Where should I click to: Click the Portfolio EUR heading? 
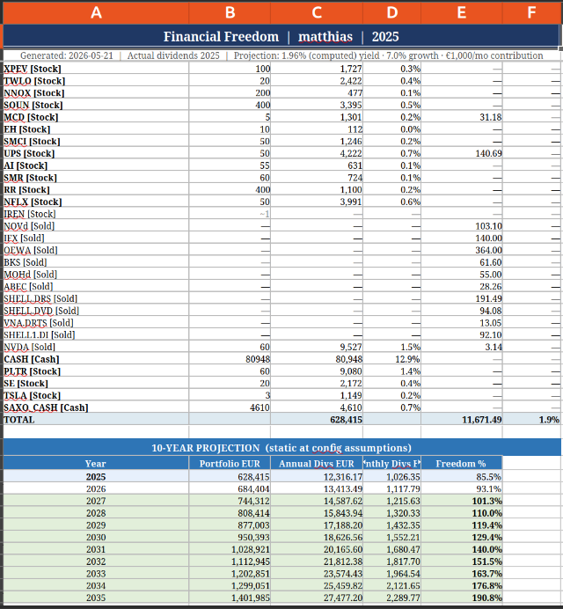230,464
